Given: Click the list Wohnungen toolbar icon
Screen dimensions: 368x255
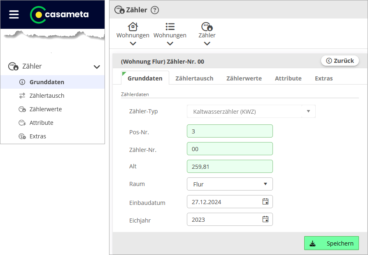Looking at the screenshot, I should 170,27.
